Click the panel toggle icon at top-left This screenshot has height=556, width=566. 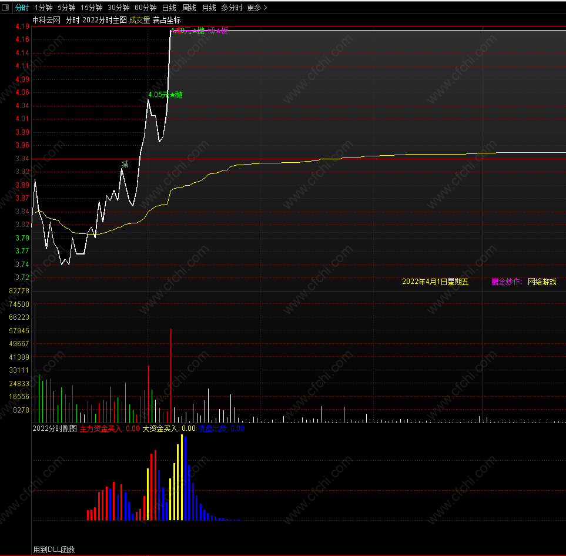coord(5,7)
